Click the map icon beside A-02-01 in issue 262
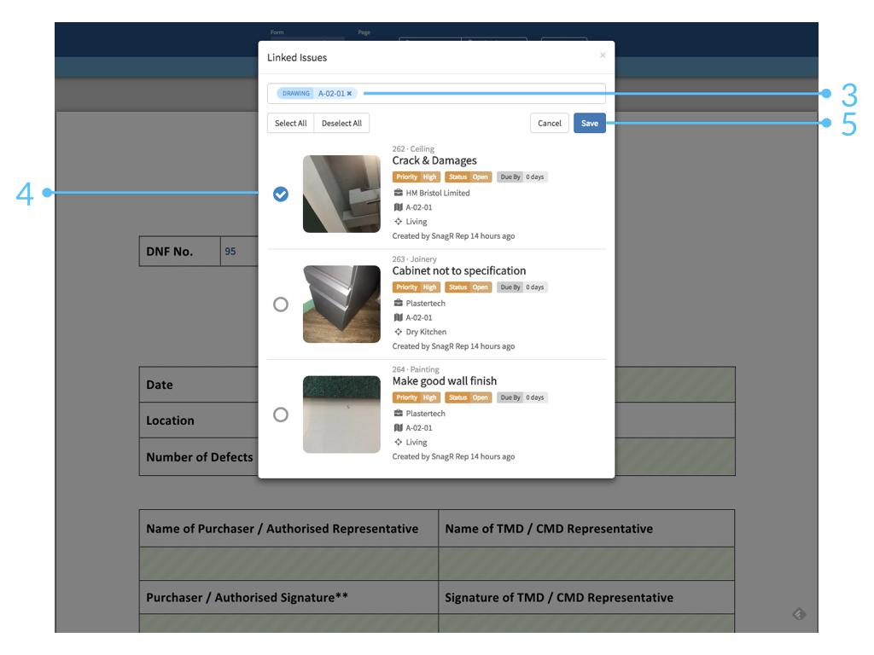Image resolution: width=874 pixels, height=655 pixels. pos(398,207)
